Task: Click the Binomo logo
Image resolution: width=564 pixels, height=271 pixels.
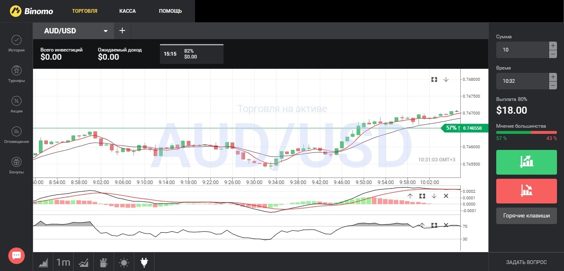Action: (31, 11)
